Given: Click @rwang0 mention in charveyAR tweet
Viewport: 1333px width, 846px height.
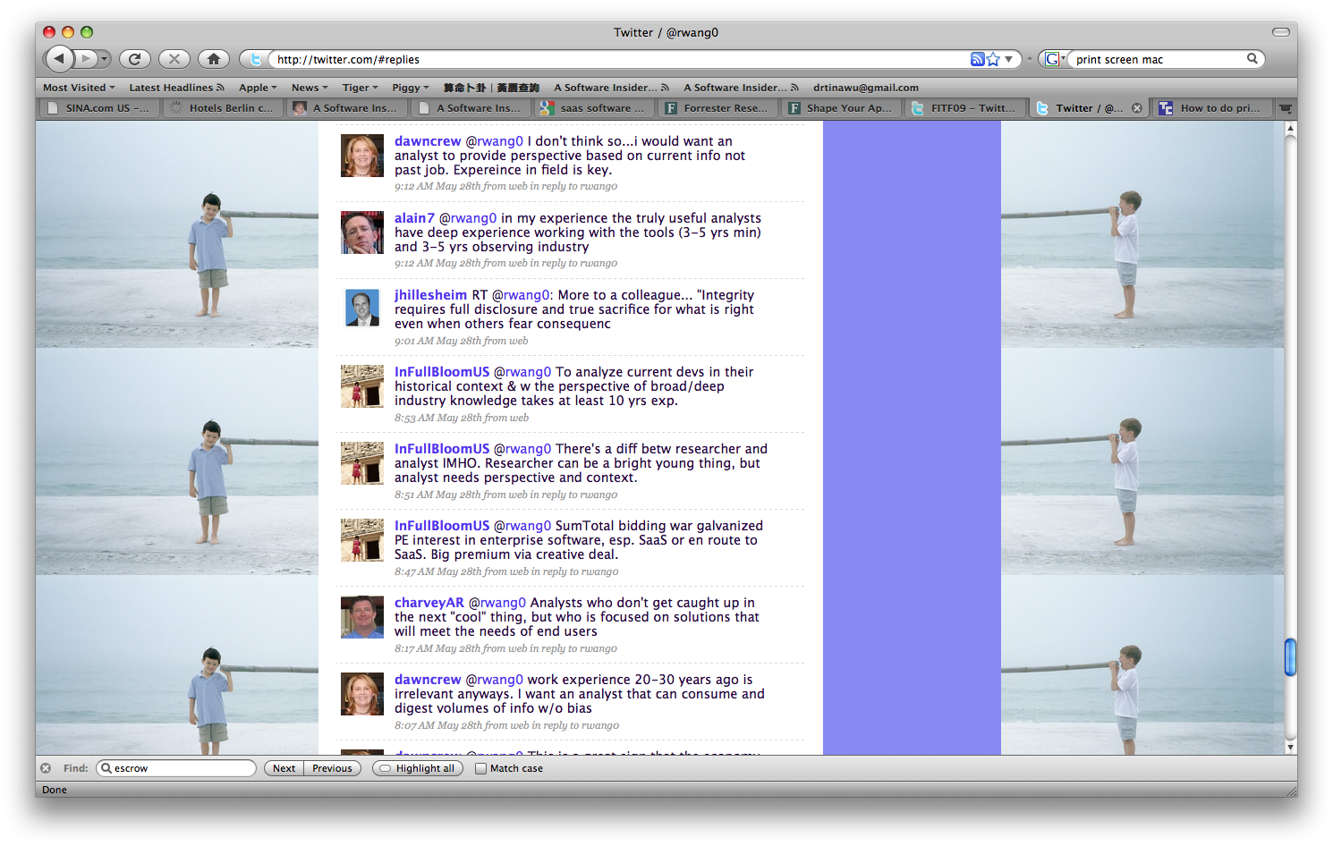Looking at the screenshot, I should coord(497,603).
